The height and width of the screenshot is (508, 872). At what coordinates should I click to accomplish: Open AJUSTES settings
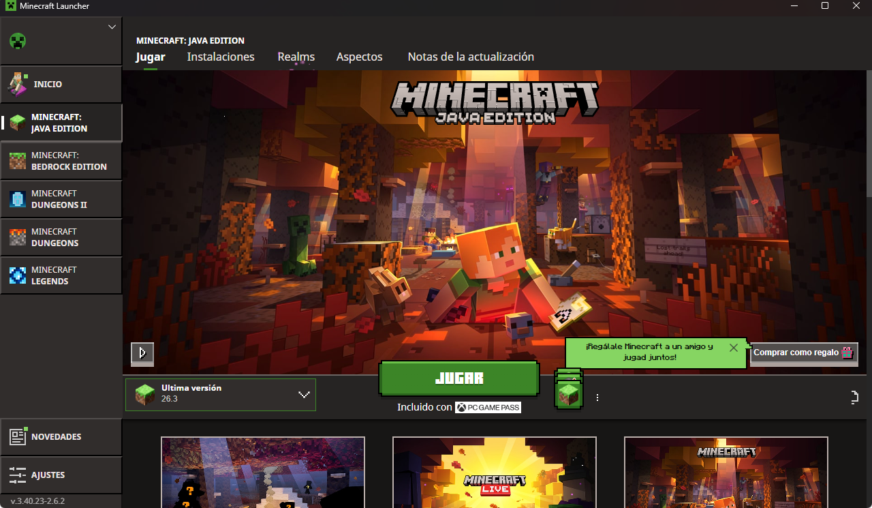(x=61, y=475)
